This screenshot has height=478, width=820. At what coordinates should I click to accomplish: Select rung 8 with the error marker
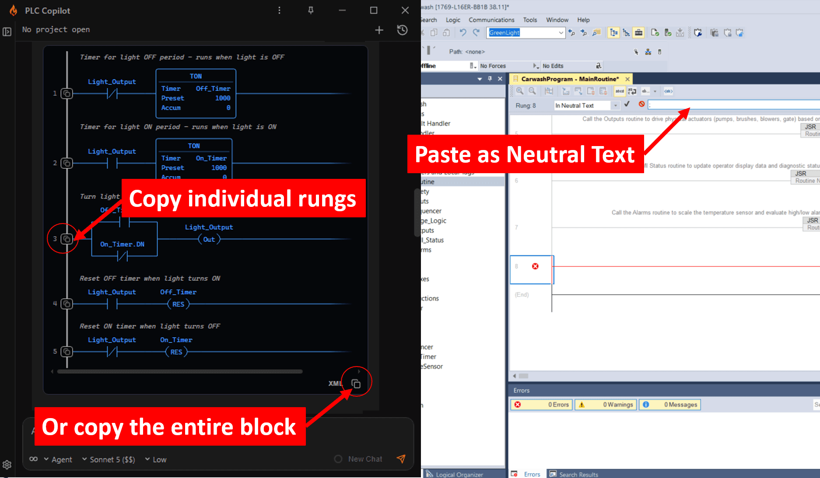(x=531, y=269)
